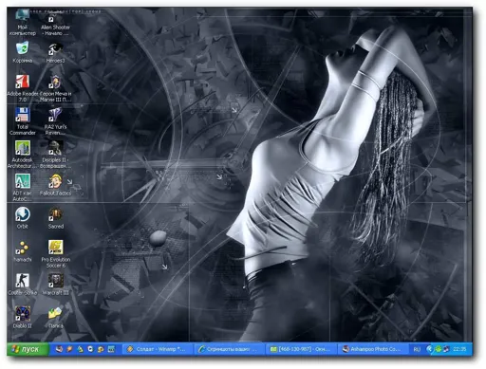486x369 pixels.
Task: Launch Disciples II shortcut
Action: click(55, 155)
